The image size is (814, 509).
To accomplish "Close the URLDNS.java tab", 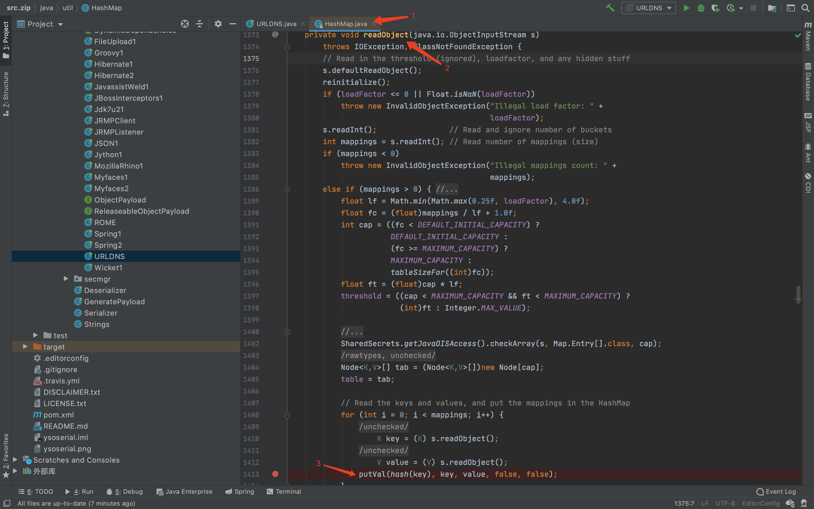I will tap(303, 23).
